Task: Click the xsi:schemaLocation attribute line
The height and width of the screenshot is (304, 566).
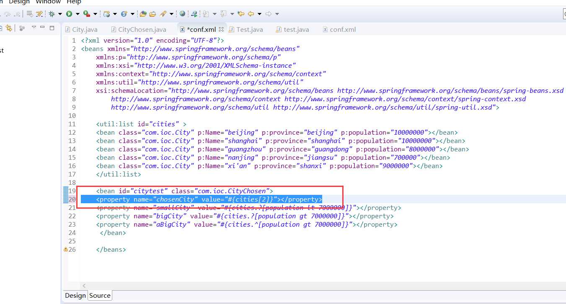Action: coord(330,91)
